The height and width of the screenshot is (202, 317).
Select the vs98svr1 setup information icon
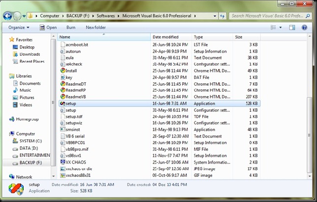[x=63, y=156]
